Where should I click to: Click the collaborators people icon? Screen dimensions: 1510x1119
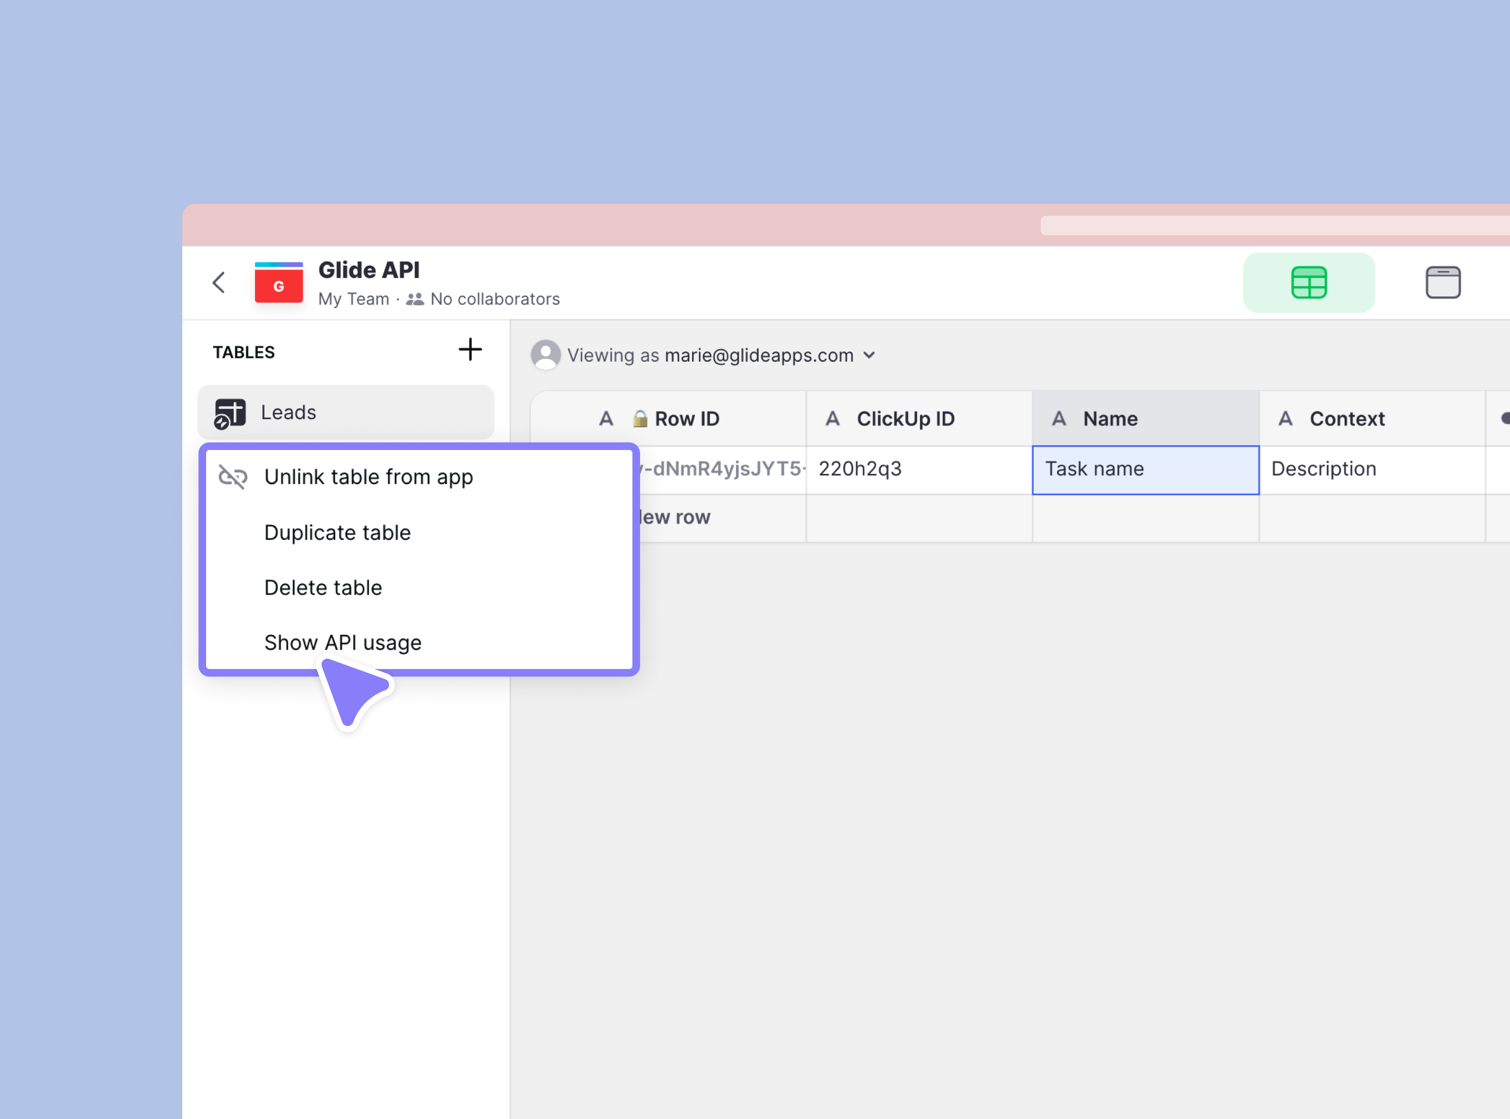click(415, 299)
